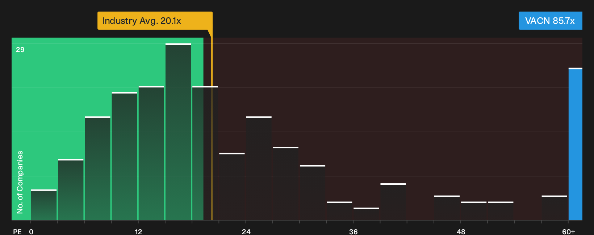The height and width of the screenshot is (235, 594).
Task: Click the Industry Avg. 20.1x label
Action: pos(155,21)
